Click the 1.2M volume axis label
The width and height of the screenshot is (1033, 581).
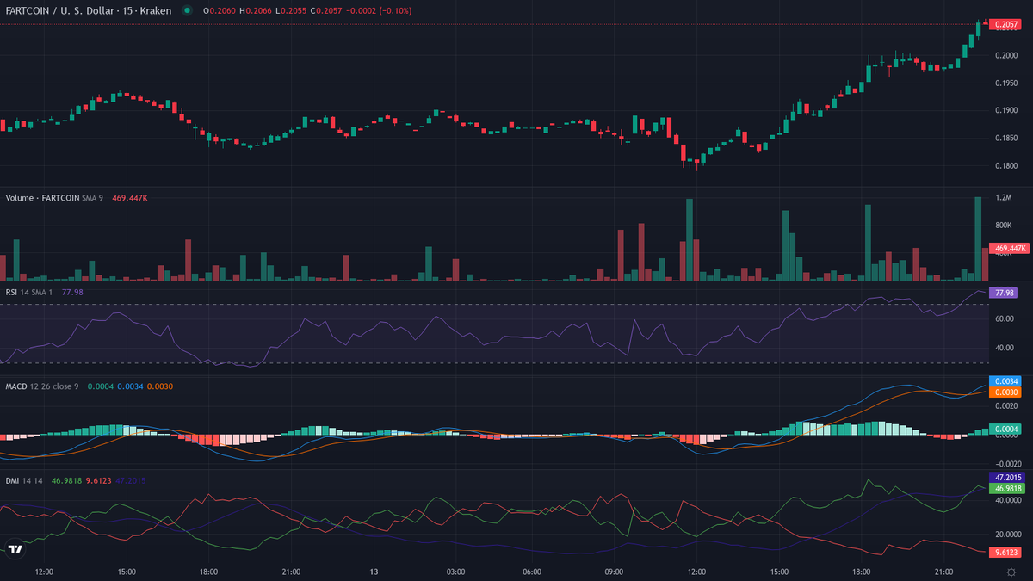pos(1003,198)
